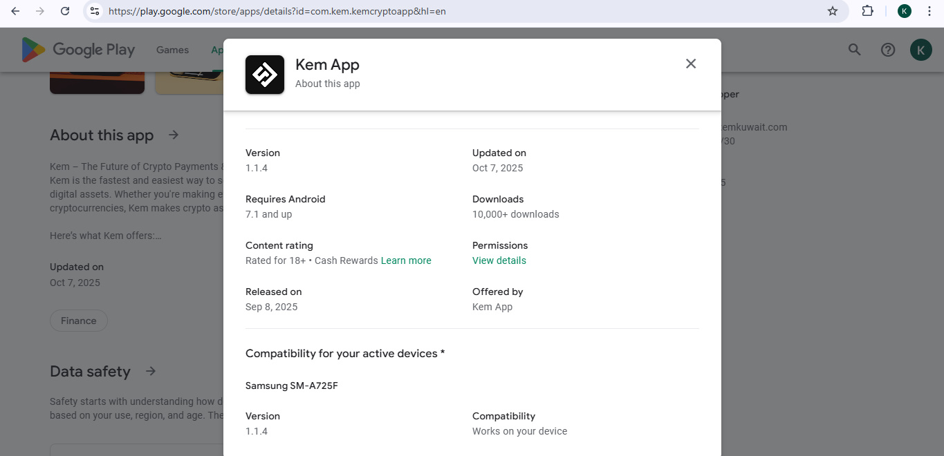Viewport: 944px width, 456px height.
Task: Click the Kem App logo in dialog header
Action: click(x=265, y=75)
